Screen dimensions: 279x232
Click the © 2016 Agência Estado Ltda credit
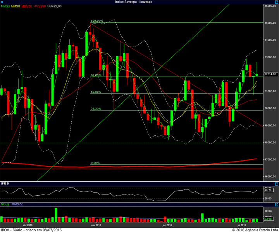pyautogui.click(x=255, y=230)
